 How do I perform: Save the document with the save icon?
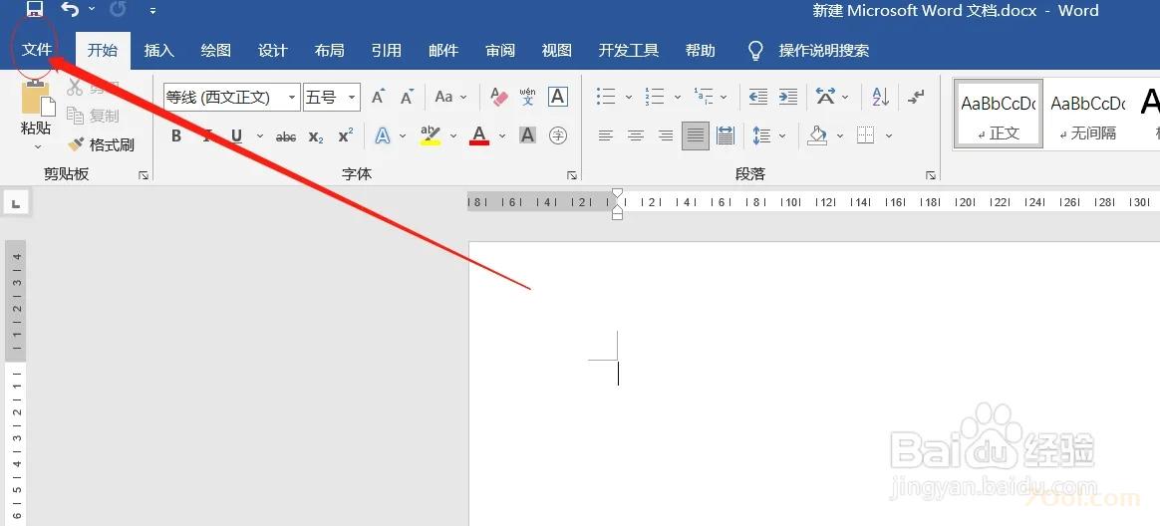point(34,10)
